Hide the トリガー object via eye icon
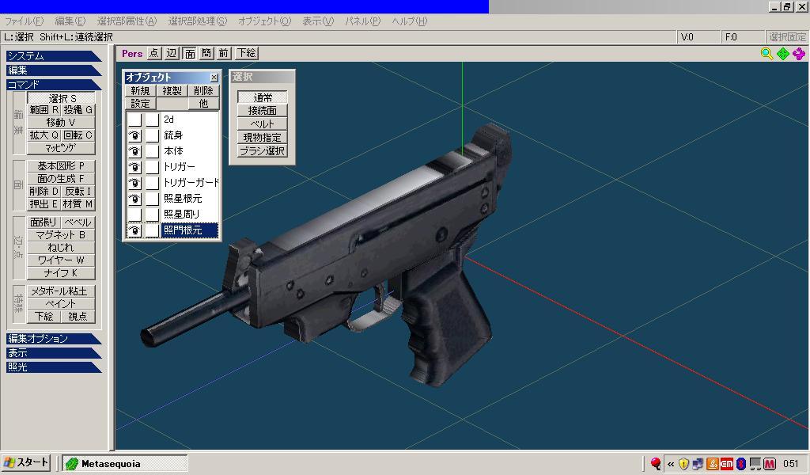The image size is (810, 475). pyautogui.click(x=134, y=168)
